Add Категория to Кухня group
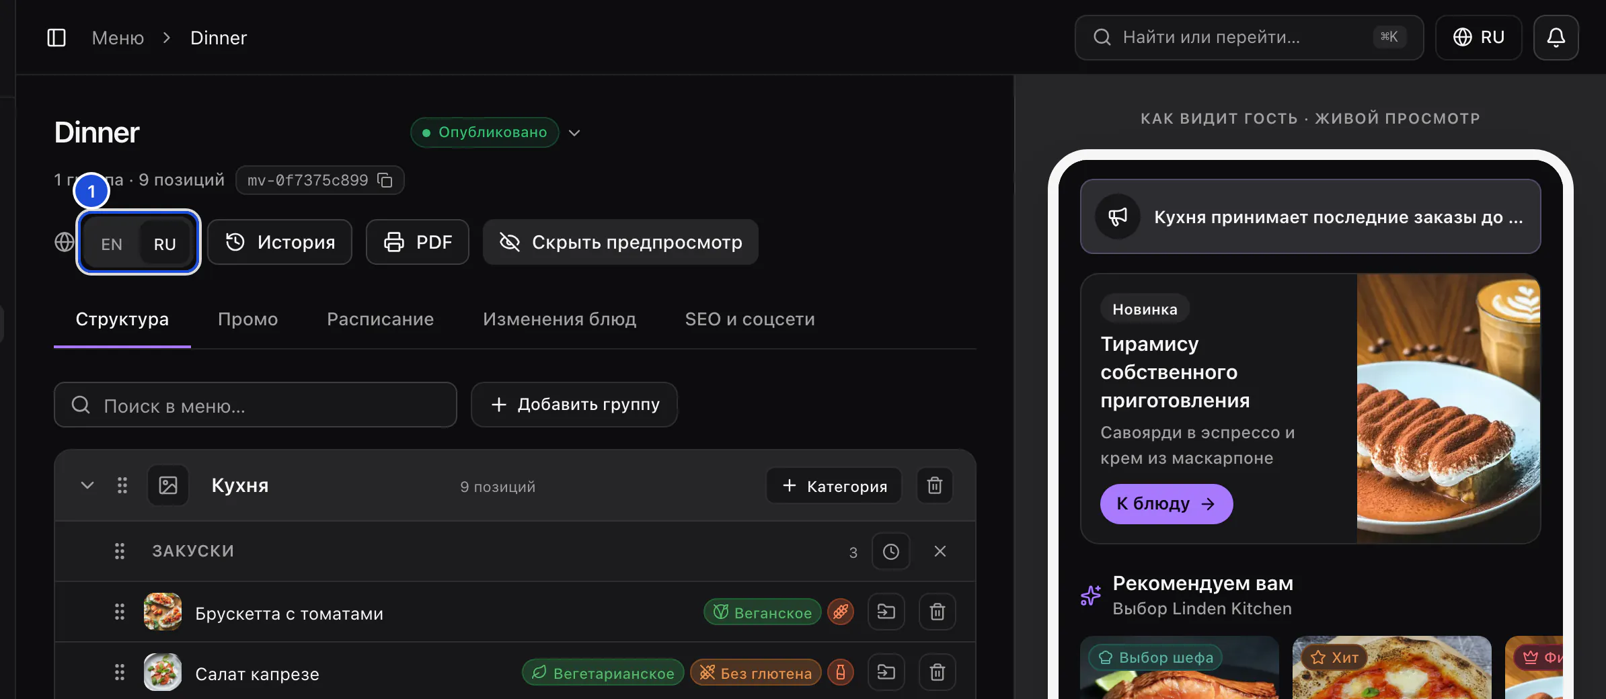1606x699 pixels. tap(834, 485)
